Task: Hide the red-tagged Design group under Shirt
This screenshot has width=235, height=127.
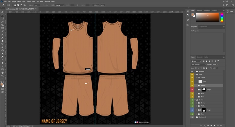Action: tap(192, 90)
